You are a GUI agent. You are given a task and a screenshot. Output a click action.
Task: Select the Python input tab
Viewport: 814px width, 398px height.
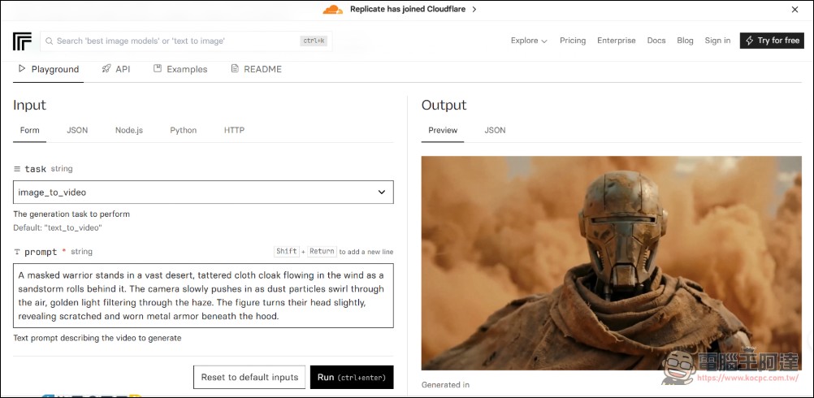[x=184, y=130]
